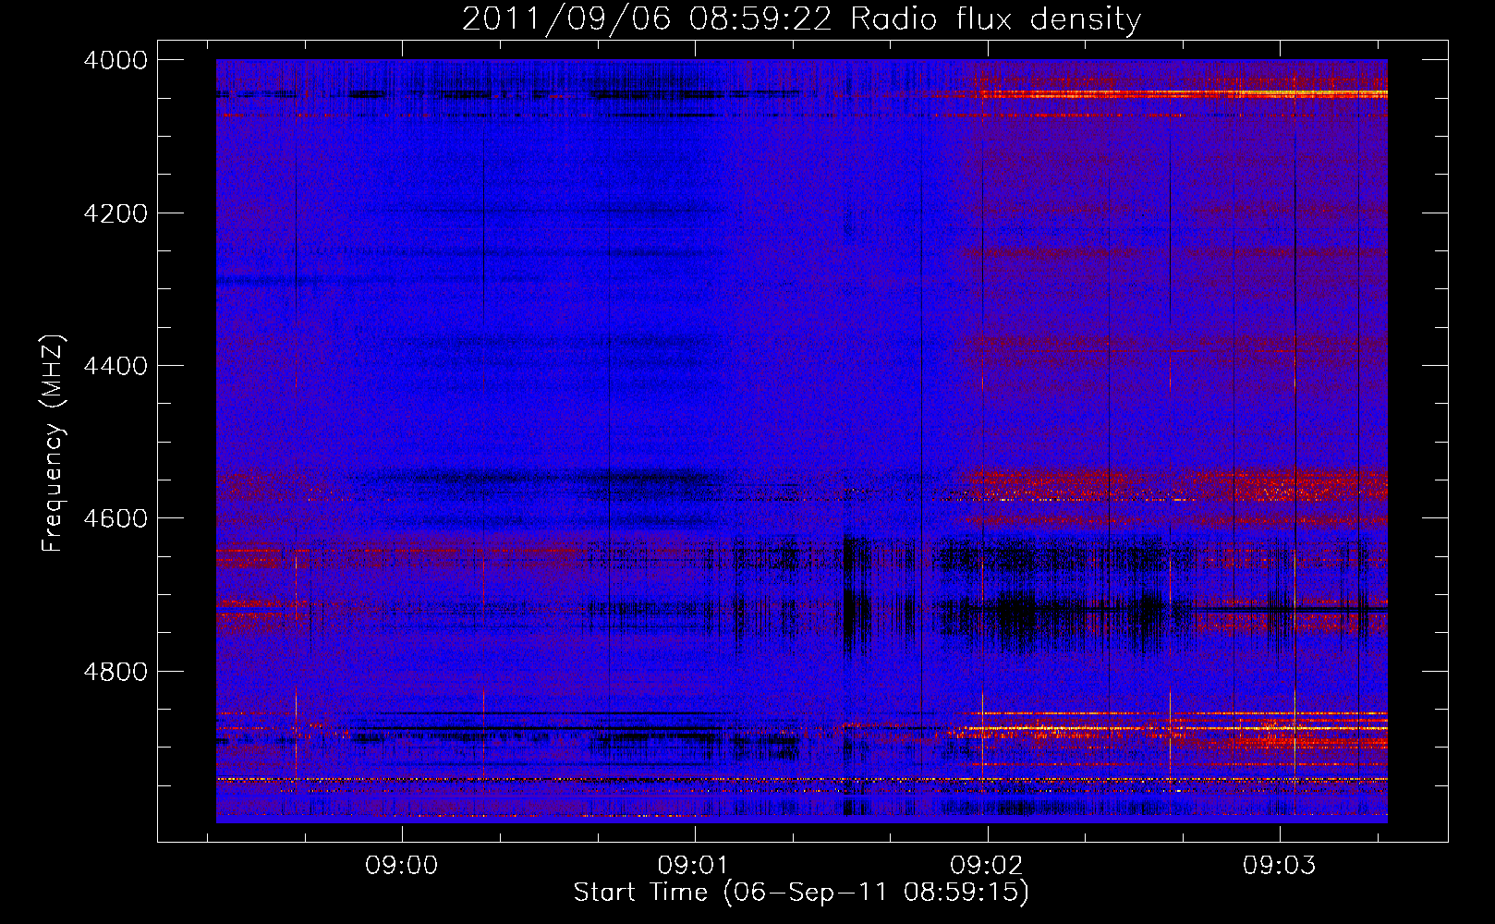1495x924 pixels.
Task: Click the 4600 frequency tick label
Action: pyautogui.click(x=115, y=518)
